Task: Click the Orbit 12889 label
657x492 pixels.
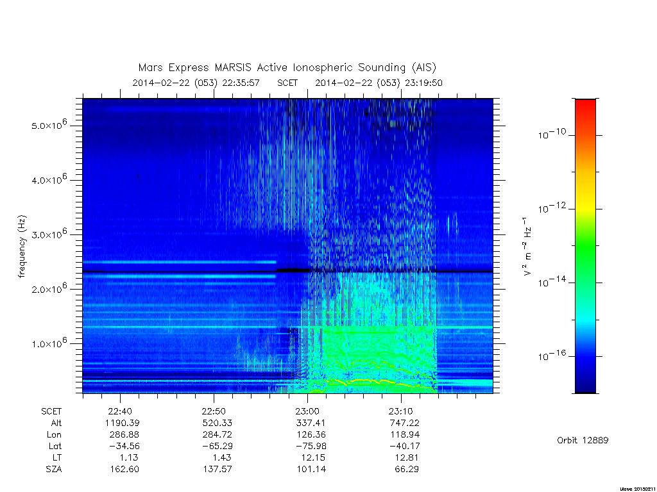Action: (583, 440)
